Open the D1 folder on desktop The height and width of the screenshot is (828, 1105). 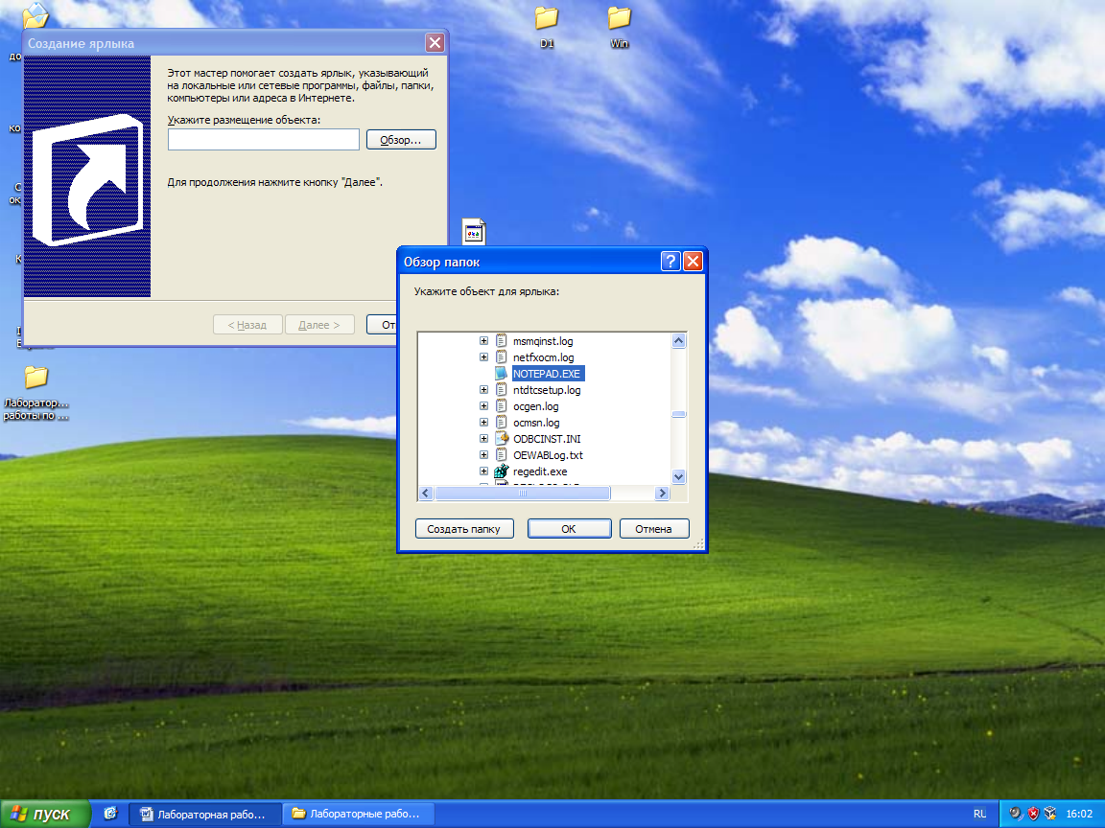(546, 26)
